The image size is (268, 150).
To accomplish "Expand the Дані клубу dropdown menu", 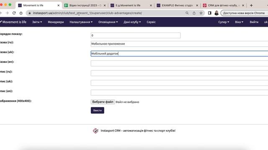I will pyautogui.click(x=132, y=22).
